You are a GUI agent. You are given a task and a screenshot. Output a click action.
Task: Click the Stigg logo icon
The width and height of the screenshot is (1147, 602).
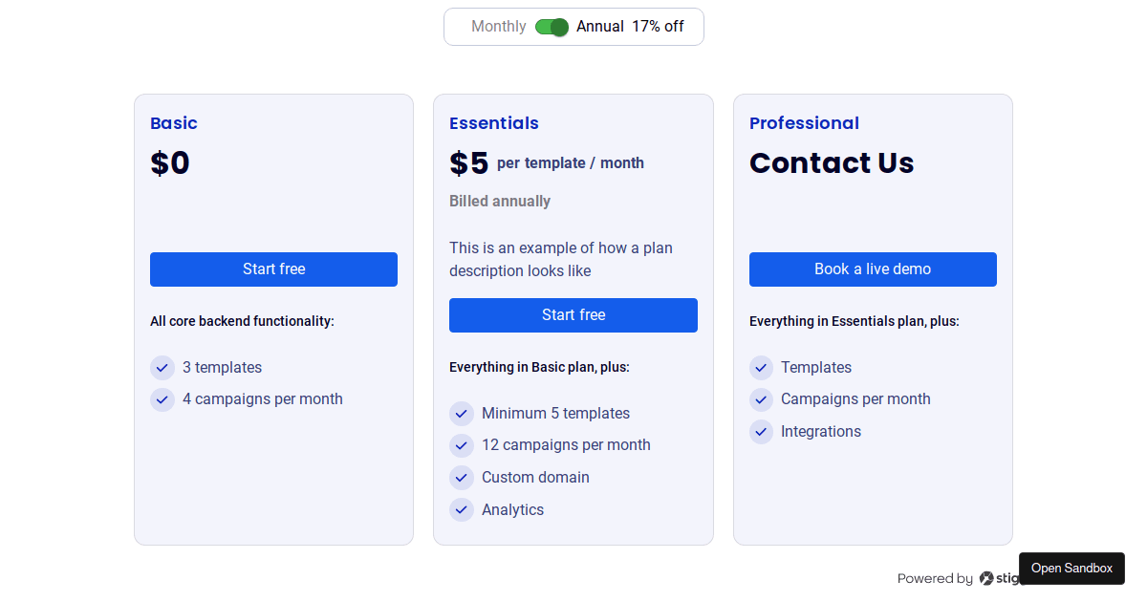[x=985, y=578]
